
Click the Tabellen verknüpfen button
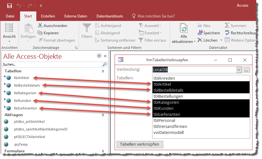(x=140, y=144)
